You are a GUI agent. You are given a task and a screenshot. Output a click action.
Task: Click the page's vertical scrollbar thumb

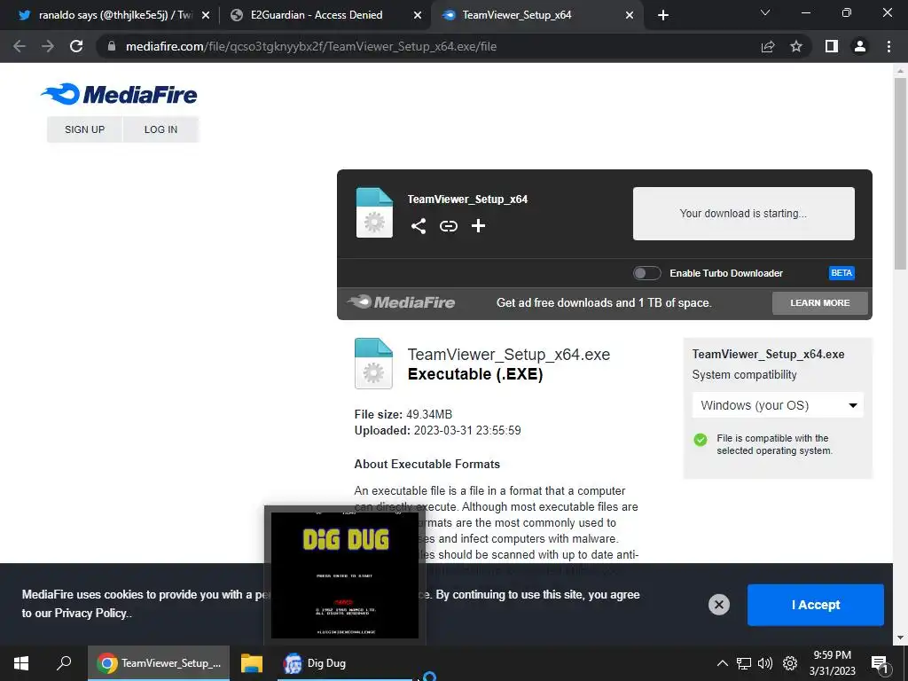click(900, 174)
